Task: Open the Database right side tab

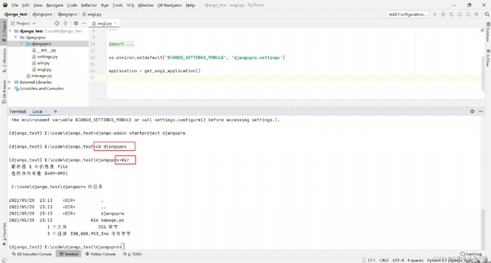Action: click(488, 32)
